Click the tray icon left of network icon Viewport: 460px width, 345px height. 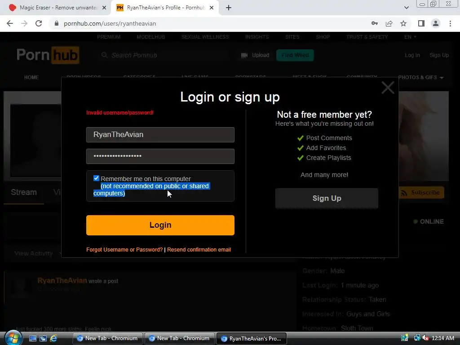click(405, 338)
